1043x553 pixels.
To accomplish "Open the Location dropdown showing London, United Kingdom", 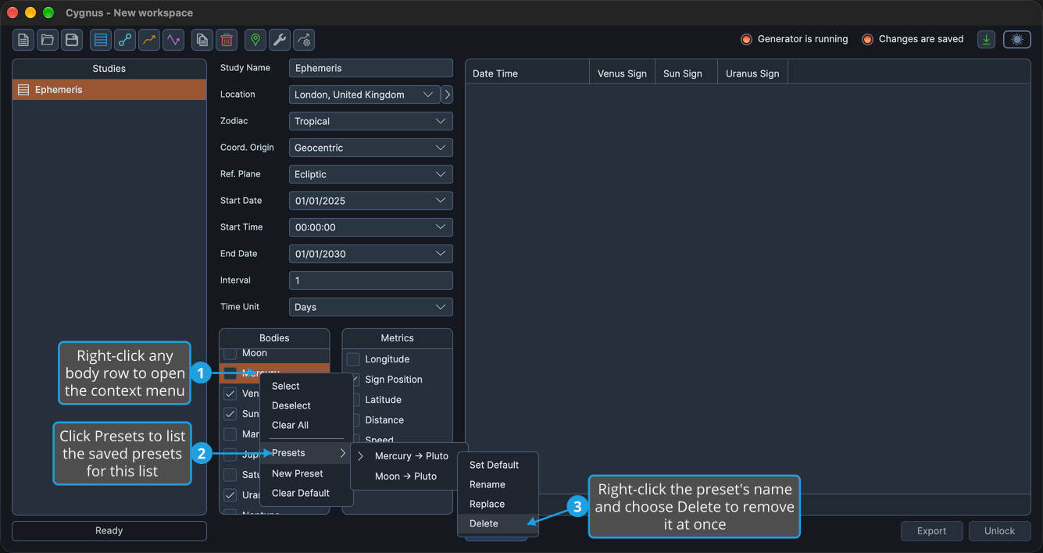I will coord(364,95).
